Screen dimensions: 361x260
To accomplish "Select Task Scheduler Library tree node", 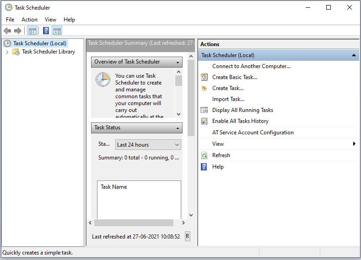I will click(x=48, y=52).
